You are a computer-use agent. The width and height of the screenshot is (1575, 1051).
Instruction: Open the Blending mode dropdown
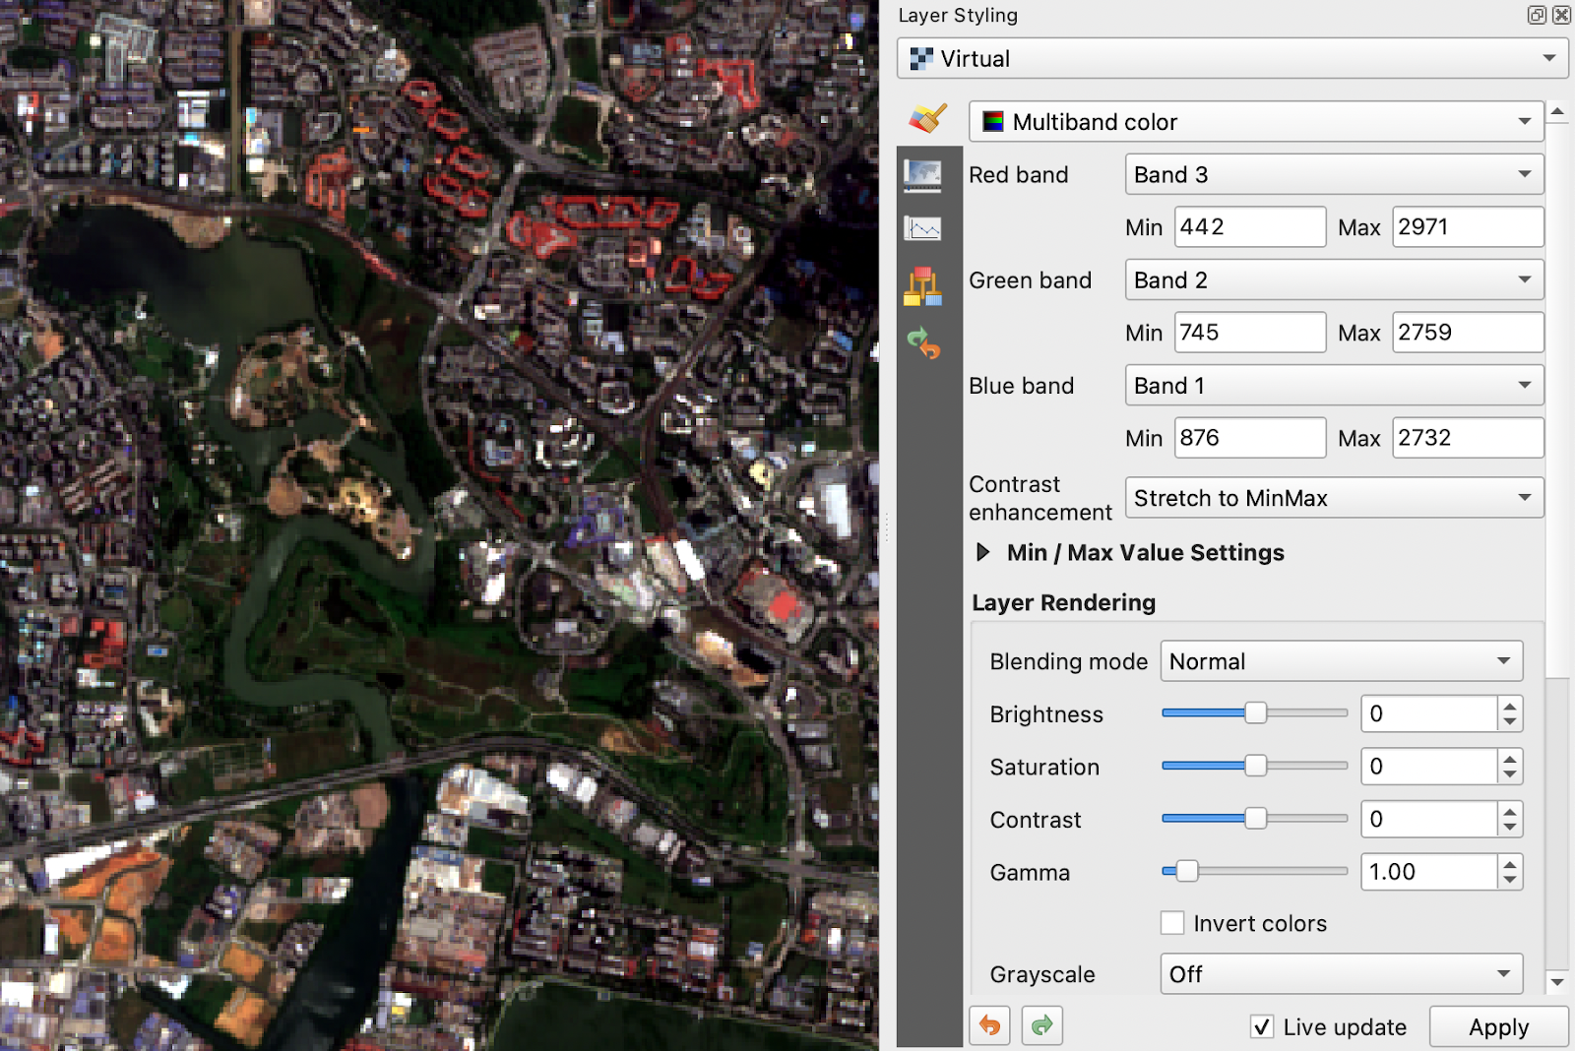pyautogui.click(x=1341, y=661)
